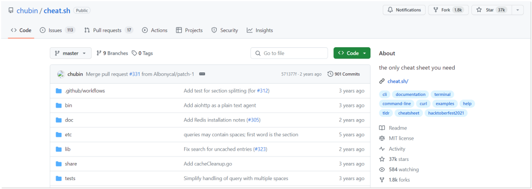The image size is (532, 189).
Task: Click folder icon next to .github/workflows
Action: [x=59, y=91]
